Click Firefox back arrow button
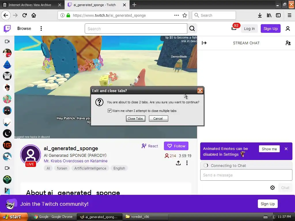The image size is (295, 221). [6, 15]
